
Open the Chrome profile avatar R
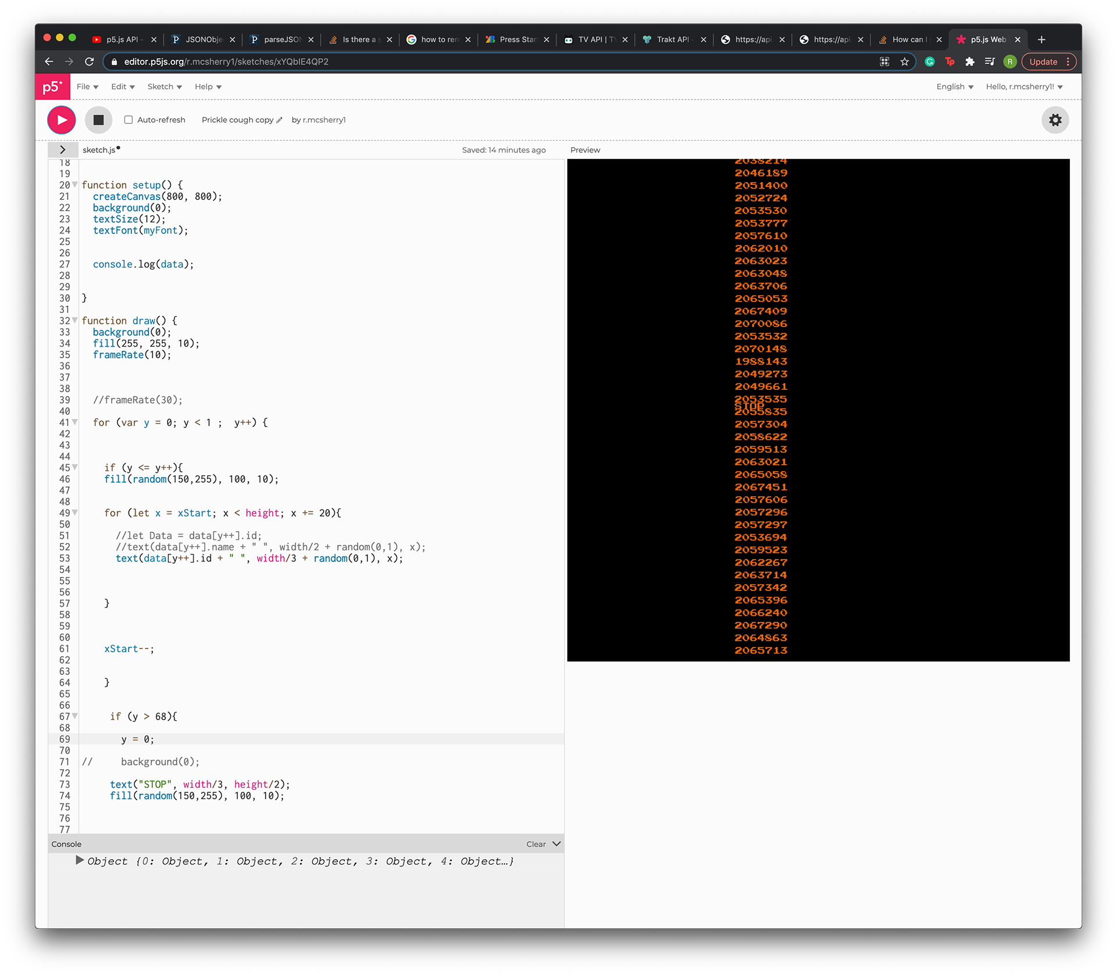coord(1010,62)
